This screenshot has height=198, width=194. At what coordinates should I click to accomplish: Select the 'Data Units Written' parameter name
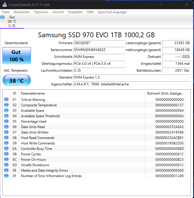(x=35, y=132)
